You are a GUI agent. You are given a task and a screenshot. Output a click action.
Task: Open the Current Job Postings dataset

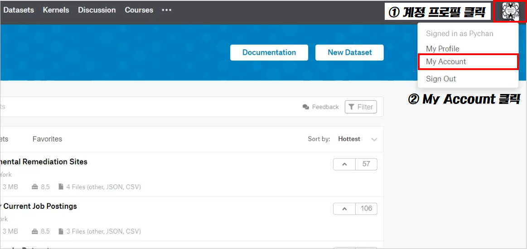click(x=39, y=206)
